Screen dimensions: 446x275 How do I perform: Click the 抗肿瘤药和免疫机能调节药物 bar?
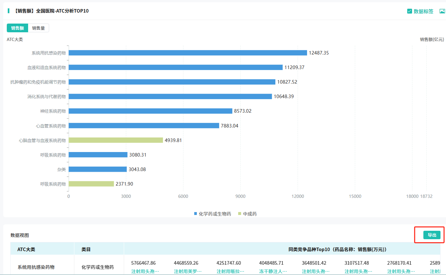172,82
